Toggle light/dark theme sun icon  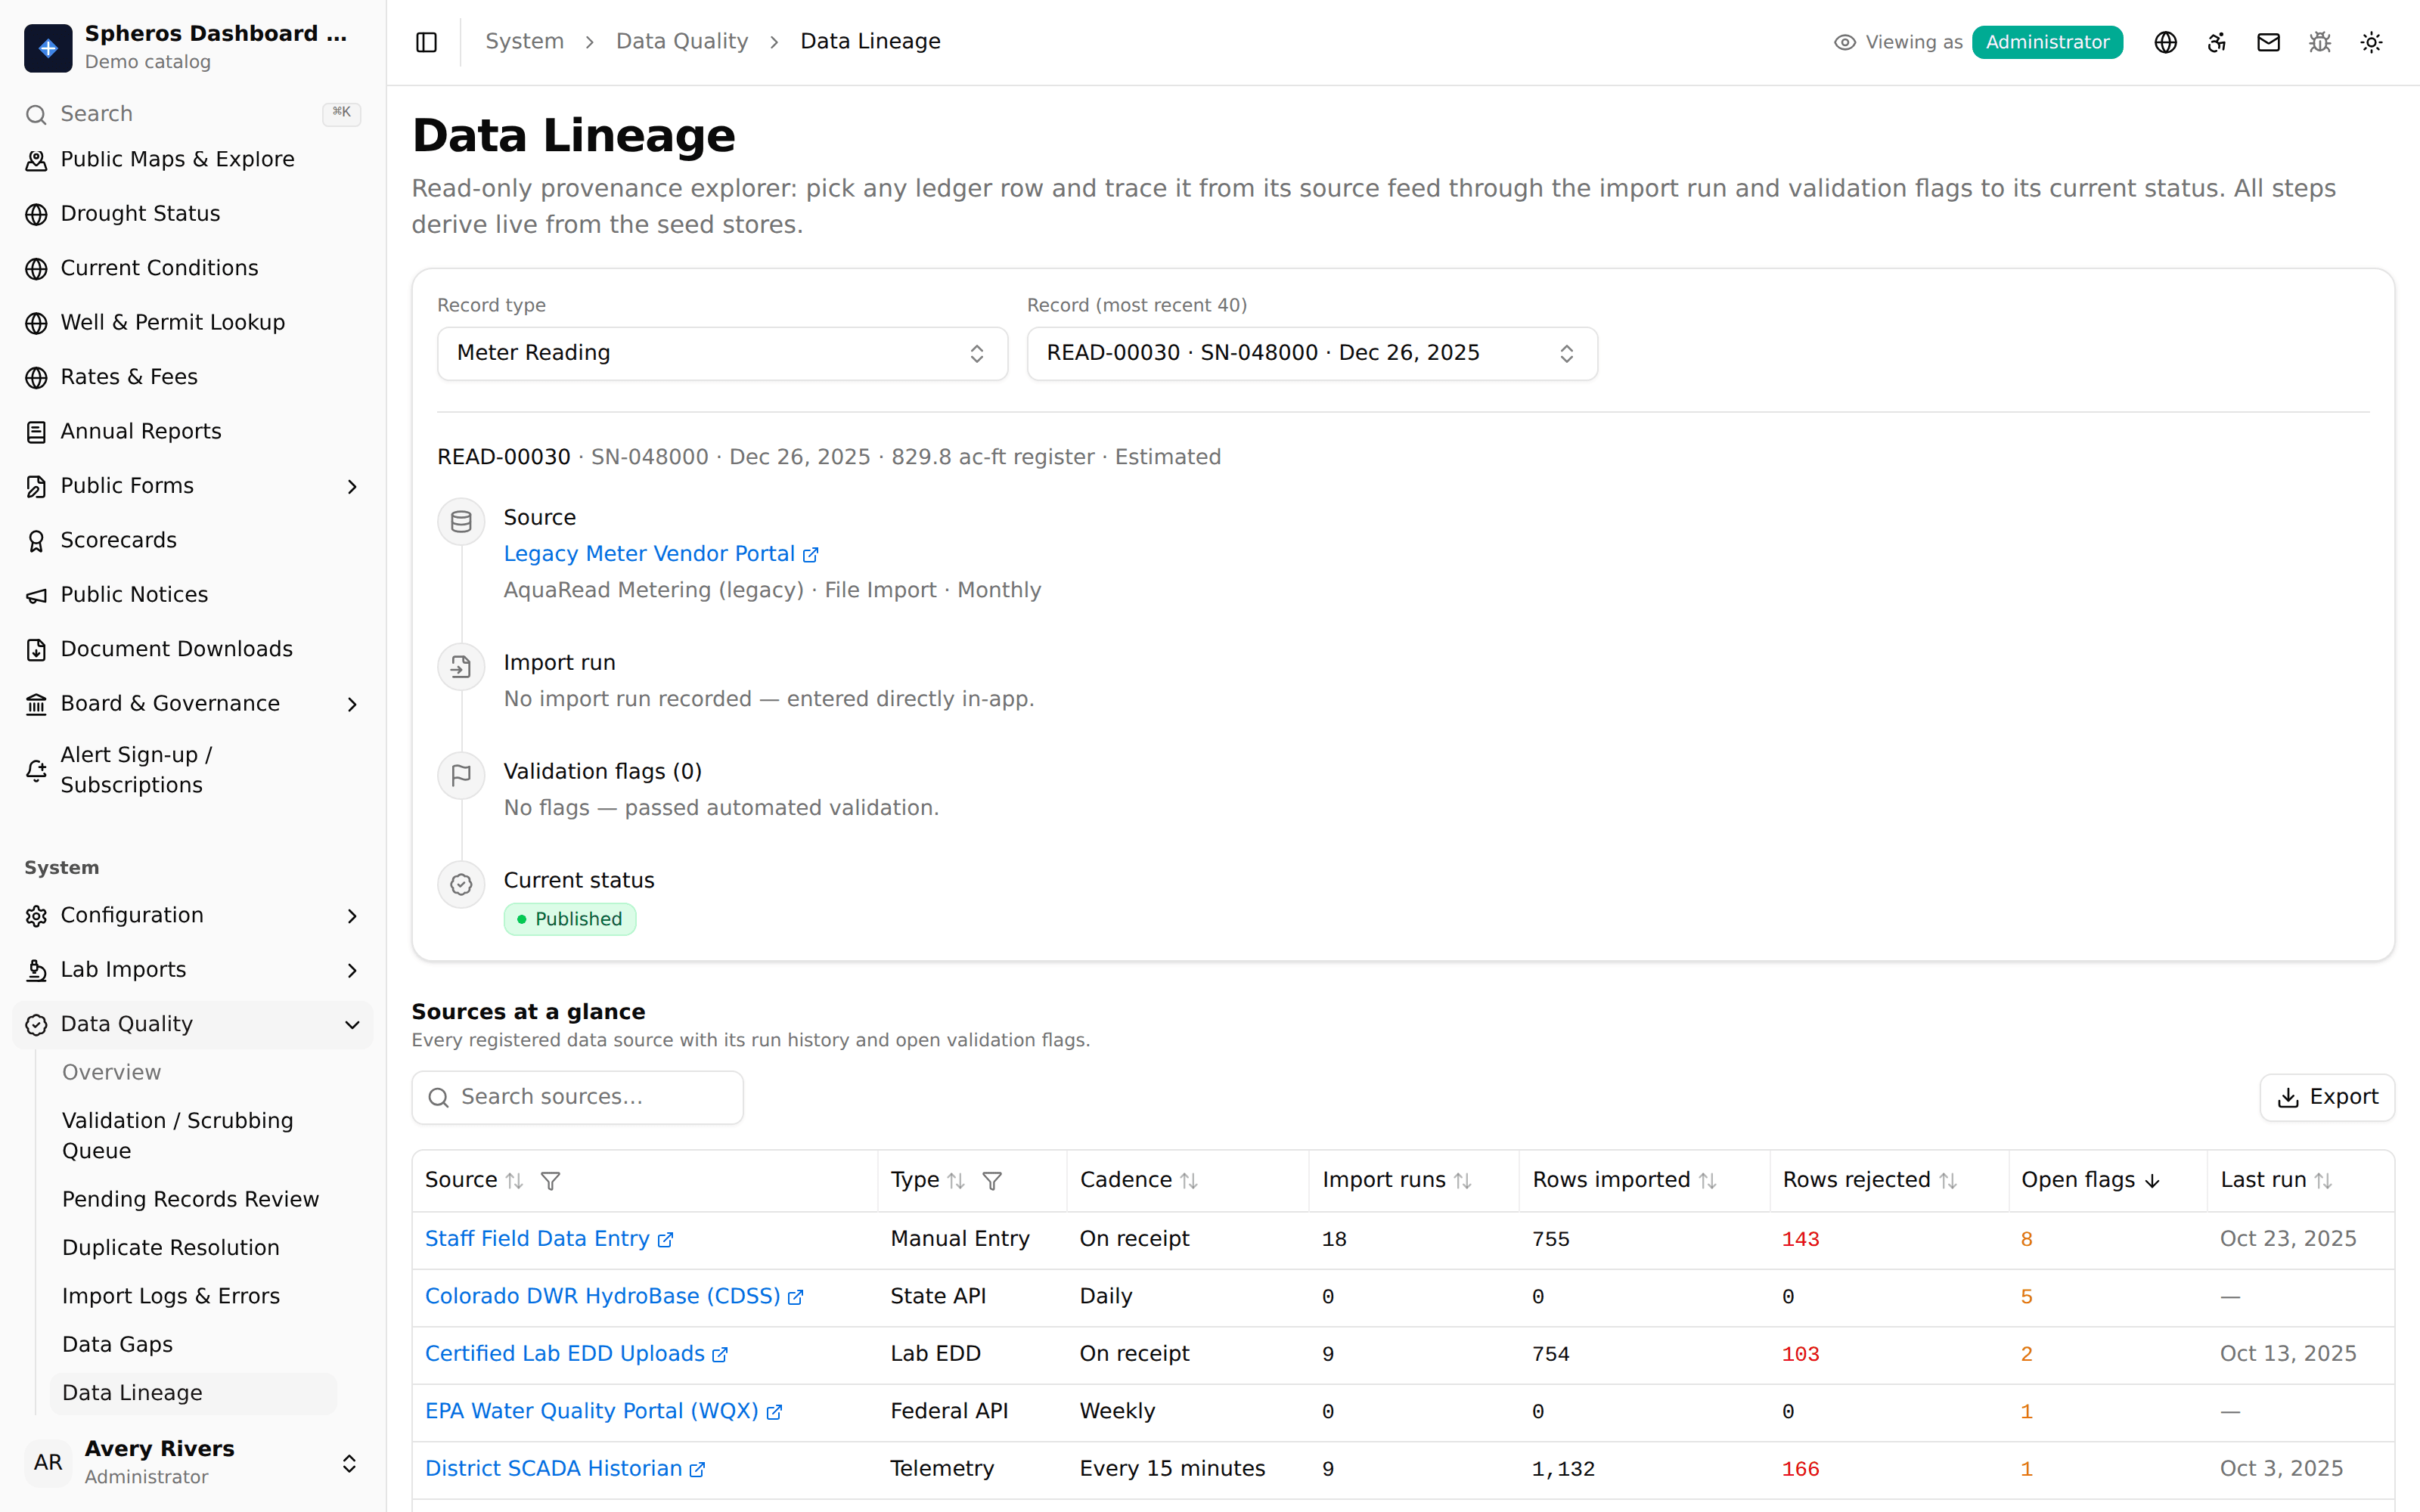click(2371, 42)
